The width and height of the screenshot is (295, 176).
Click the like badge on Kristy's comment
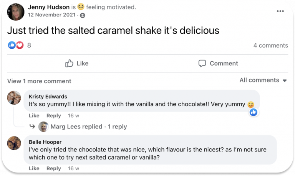pyautogui.click(x=254, y=112)
